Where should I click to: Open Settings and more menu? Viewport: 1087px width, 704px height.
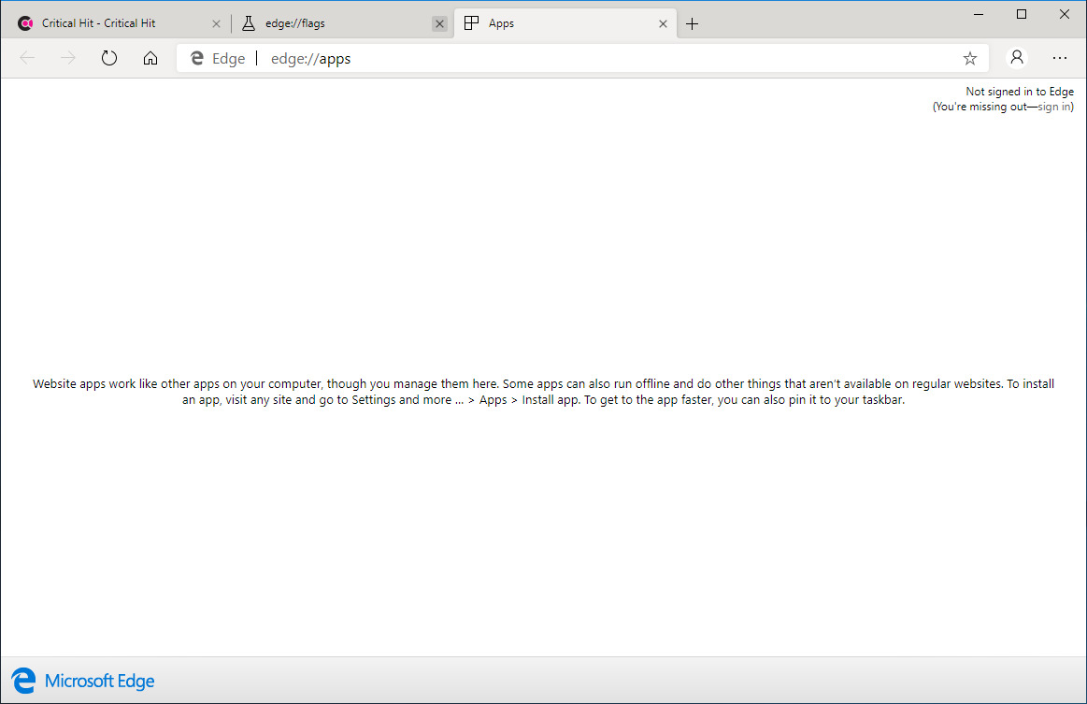pyautogui.click(x=1059, y=58)
